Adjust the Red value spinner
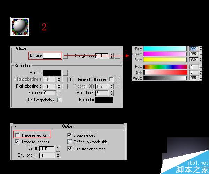209x174 pixels. (x=201, y=48)
